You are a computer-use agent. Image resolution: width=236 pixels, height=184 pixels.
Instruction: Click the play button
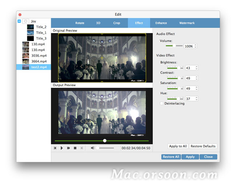pyautogui.click(x=62, y=148)
